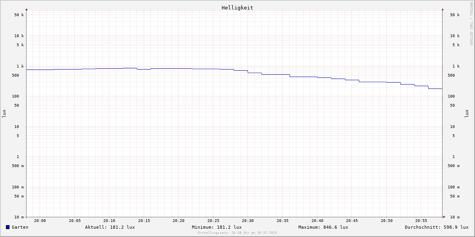Viewport: 475px width, 237px height.
Task: Click the red arrow atop right axis
Action: click(443, 9)
